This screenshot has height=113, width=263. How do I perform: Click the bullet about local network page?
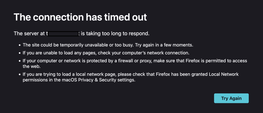[x=131, y=74]
